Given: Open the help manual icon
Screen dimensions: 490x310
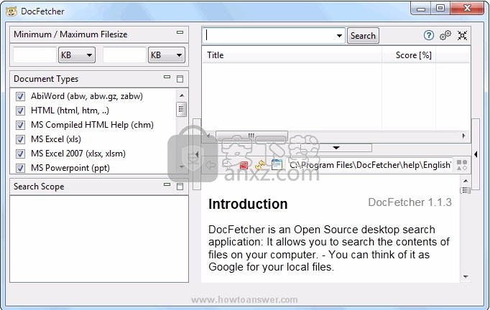Looking at the screenshot, I should point(429,35).
